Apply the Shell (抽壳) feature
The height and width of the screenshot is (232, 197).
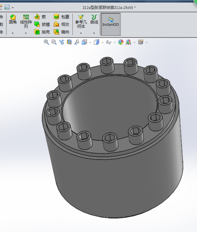pyautogui.click(x=42, y=32)
